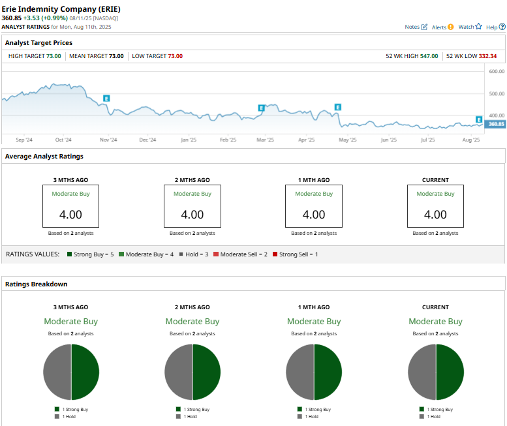Screen dimensions: 507x426
Task: Click the Erie Indemnity Company (ERIE) title
Action: (61, 9)
